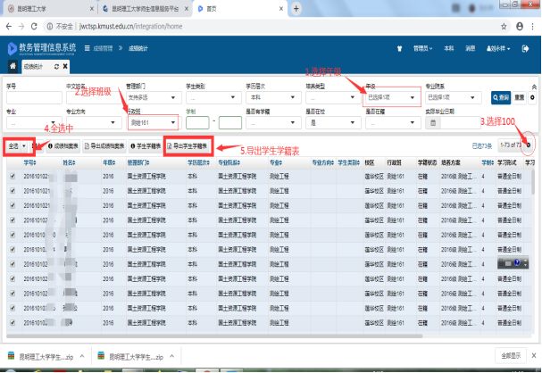Click the 学号 input field
Viewport: 542px width, 373px height.
[x=34, y=98]
